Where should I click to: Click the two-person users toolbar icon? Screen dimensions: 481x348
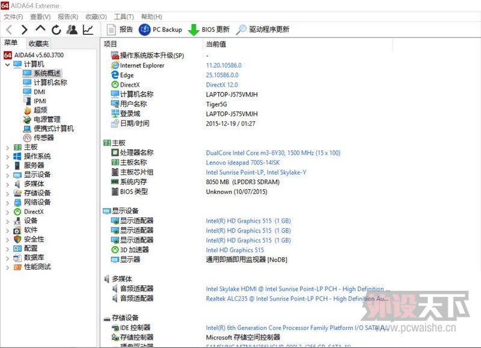click(72, 30)
